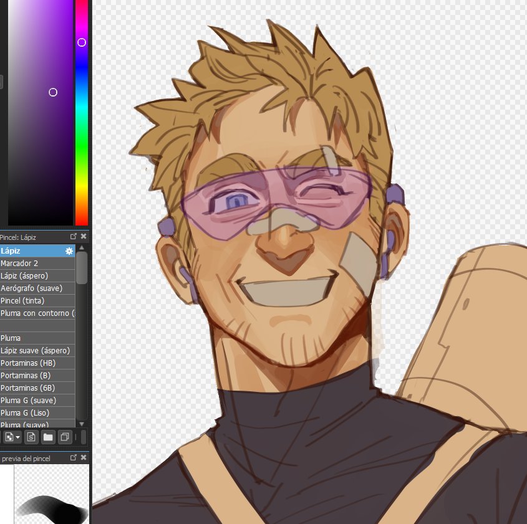Select the Marcador 2 brush

[x=31, y=263]
